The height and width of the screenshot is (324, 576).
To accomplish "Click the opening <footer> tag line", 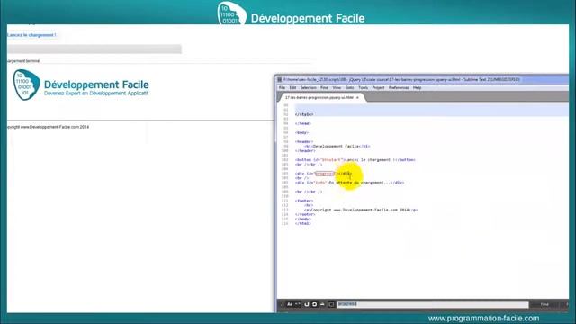I will point(304,201).
